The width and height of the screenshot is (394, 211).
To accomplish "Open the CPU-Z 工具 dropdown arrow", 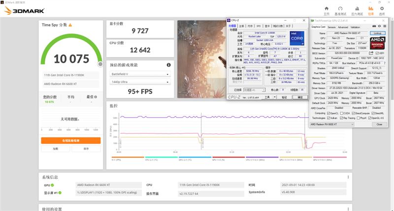I will pyautogui.click(x=275, y=97).
